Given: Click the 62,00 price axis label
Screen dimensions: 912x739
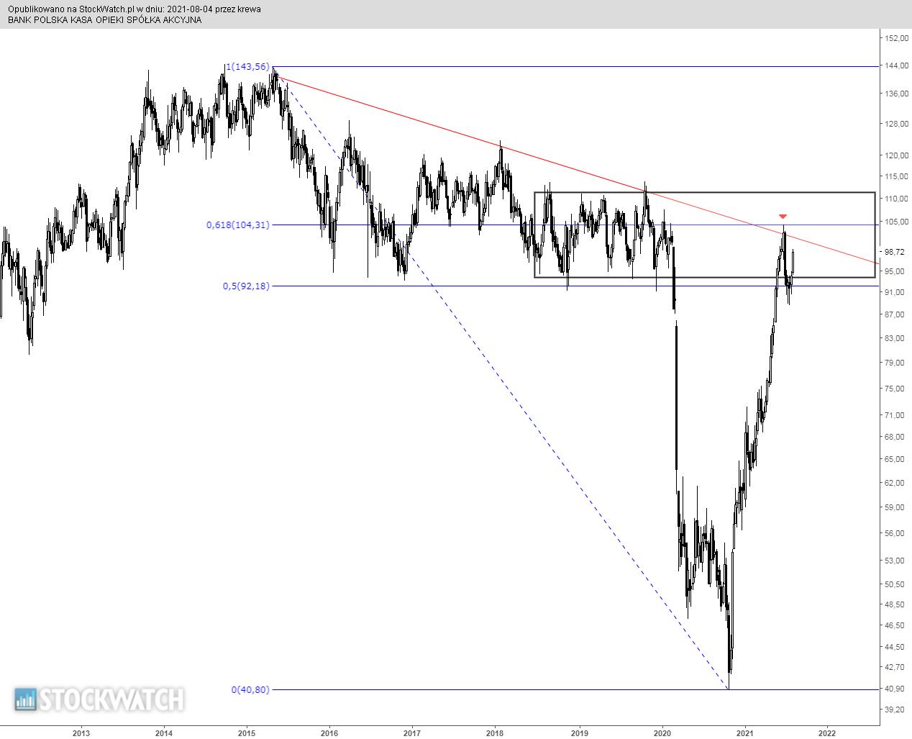Looking at the screenshot, I should (895, 483).
